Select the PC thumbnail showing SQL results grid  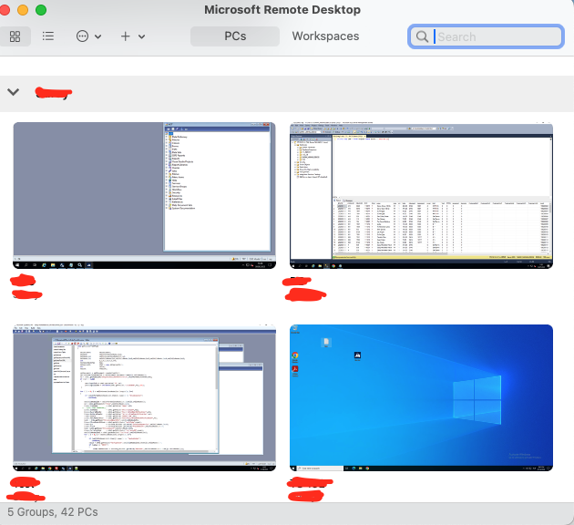pyautogui.click(x=421, y=195)
